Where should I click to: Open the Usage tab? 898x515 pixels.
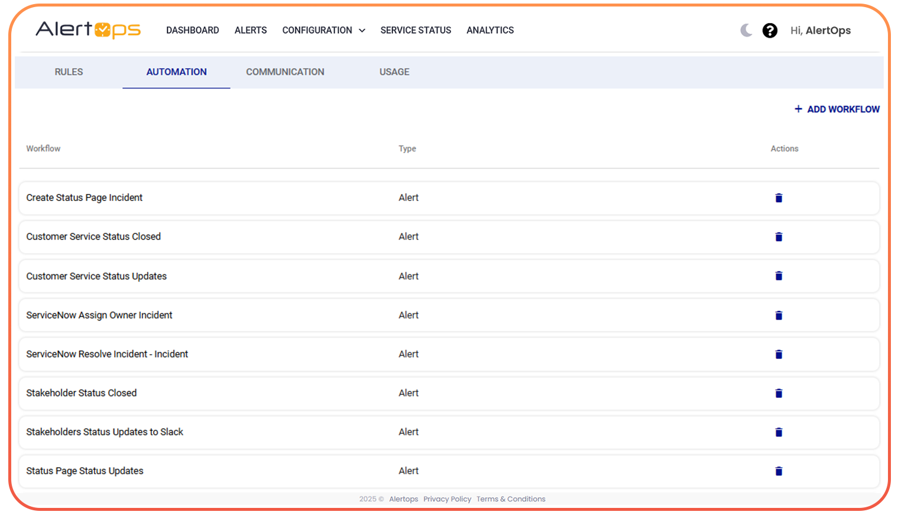point(394,72)
